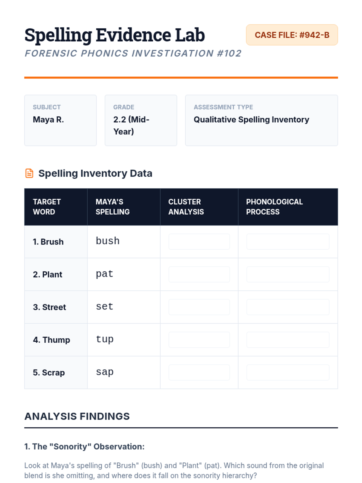
Task: Click Phonological Process field for Brush
Action: point(288,241)
